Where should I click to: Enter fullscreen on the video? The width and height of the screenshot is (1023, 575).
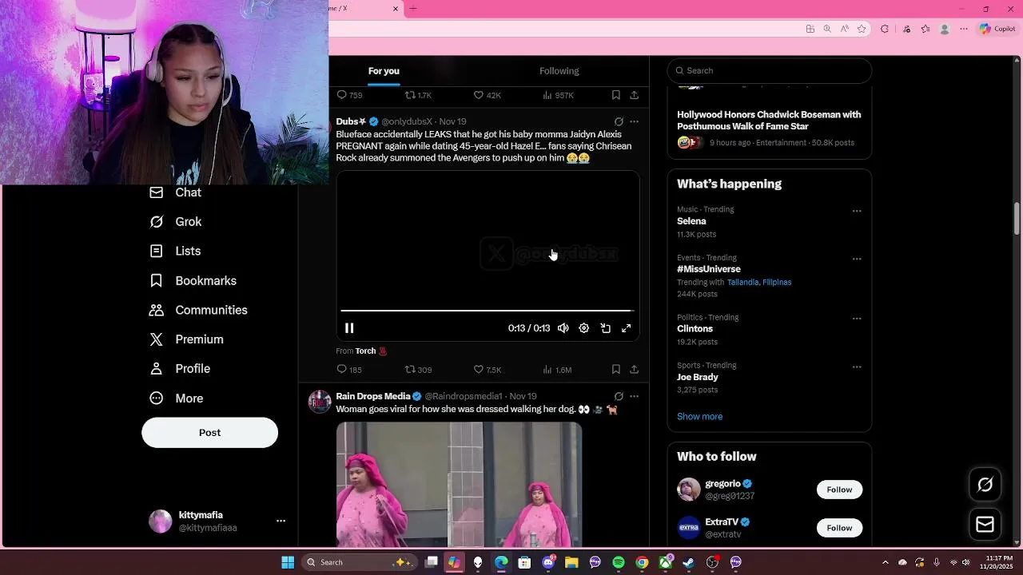point(627,328)
